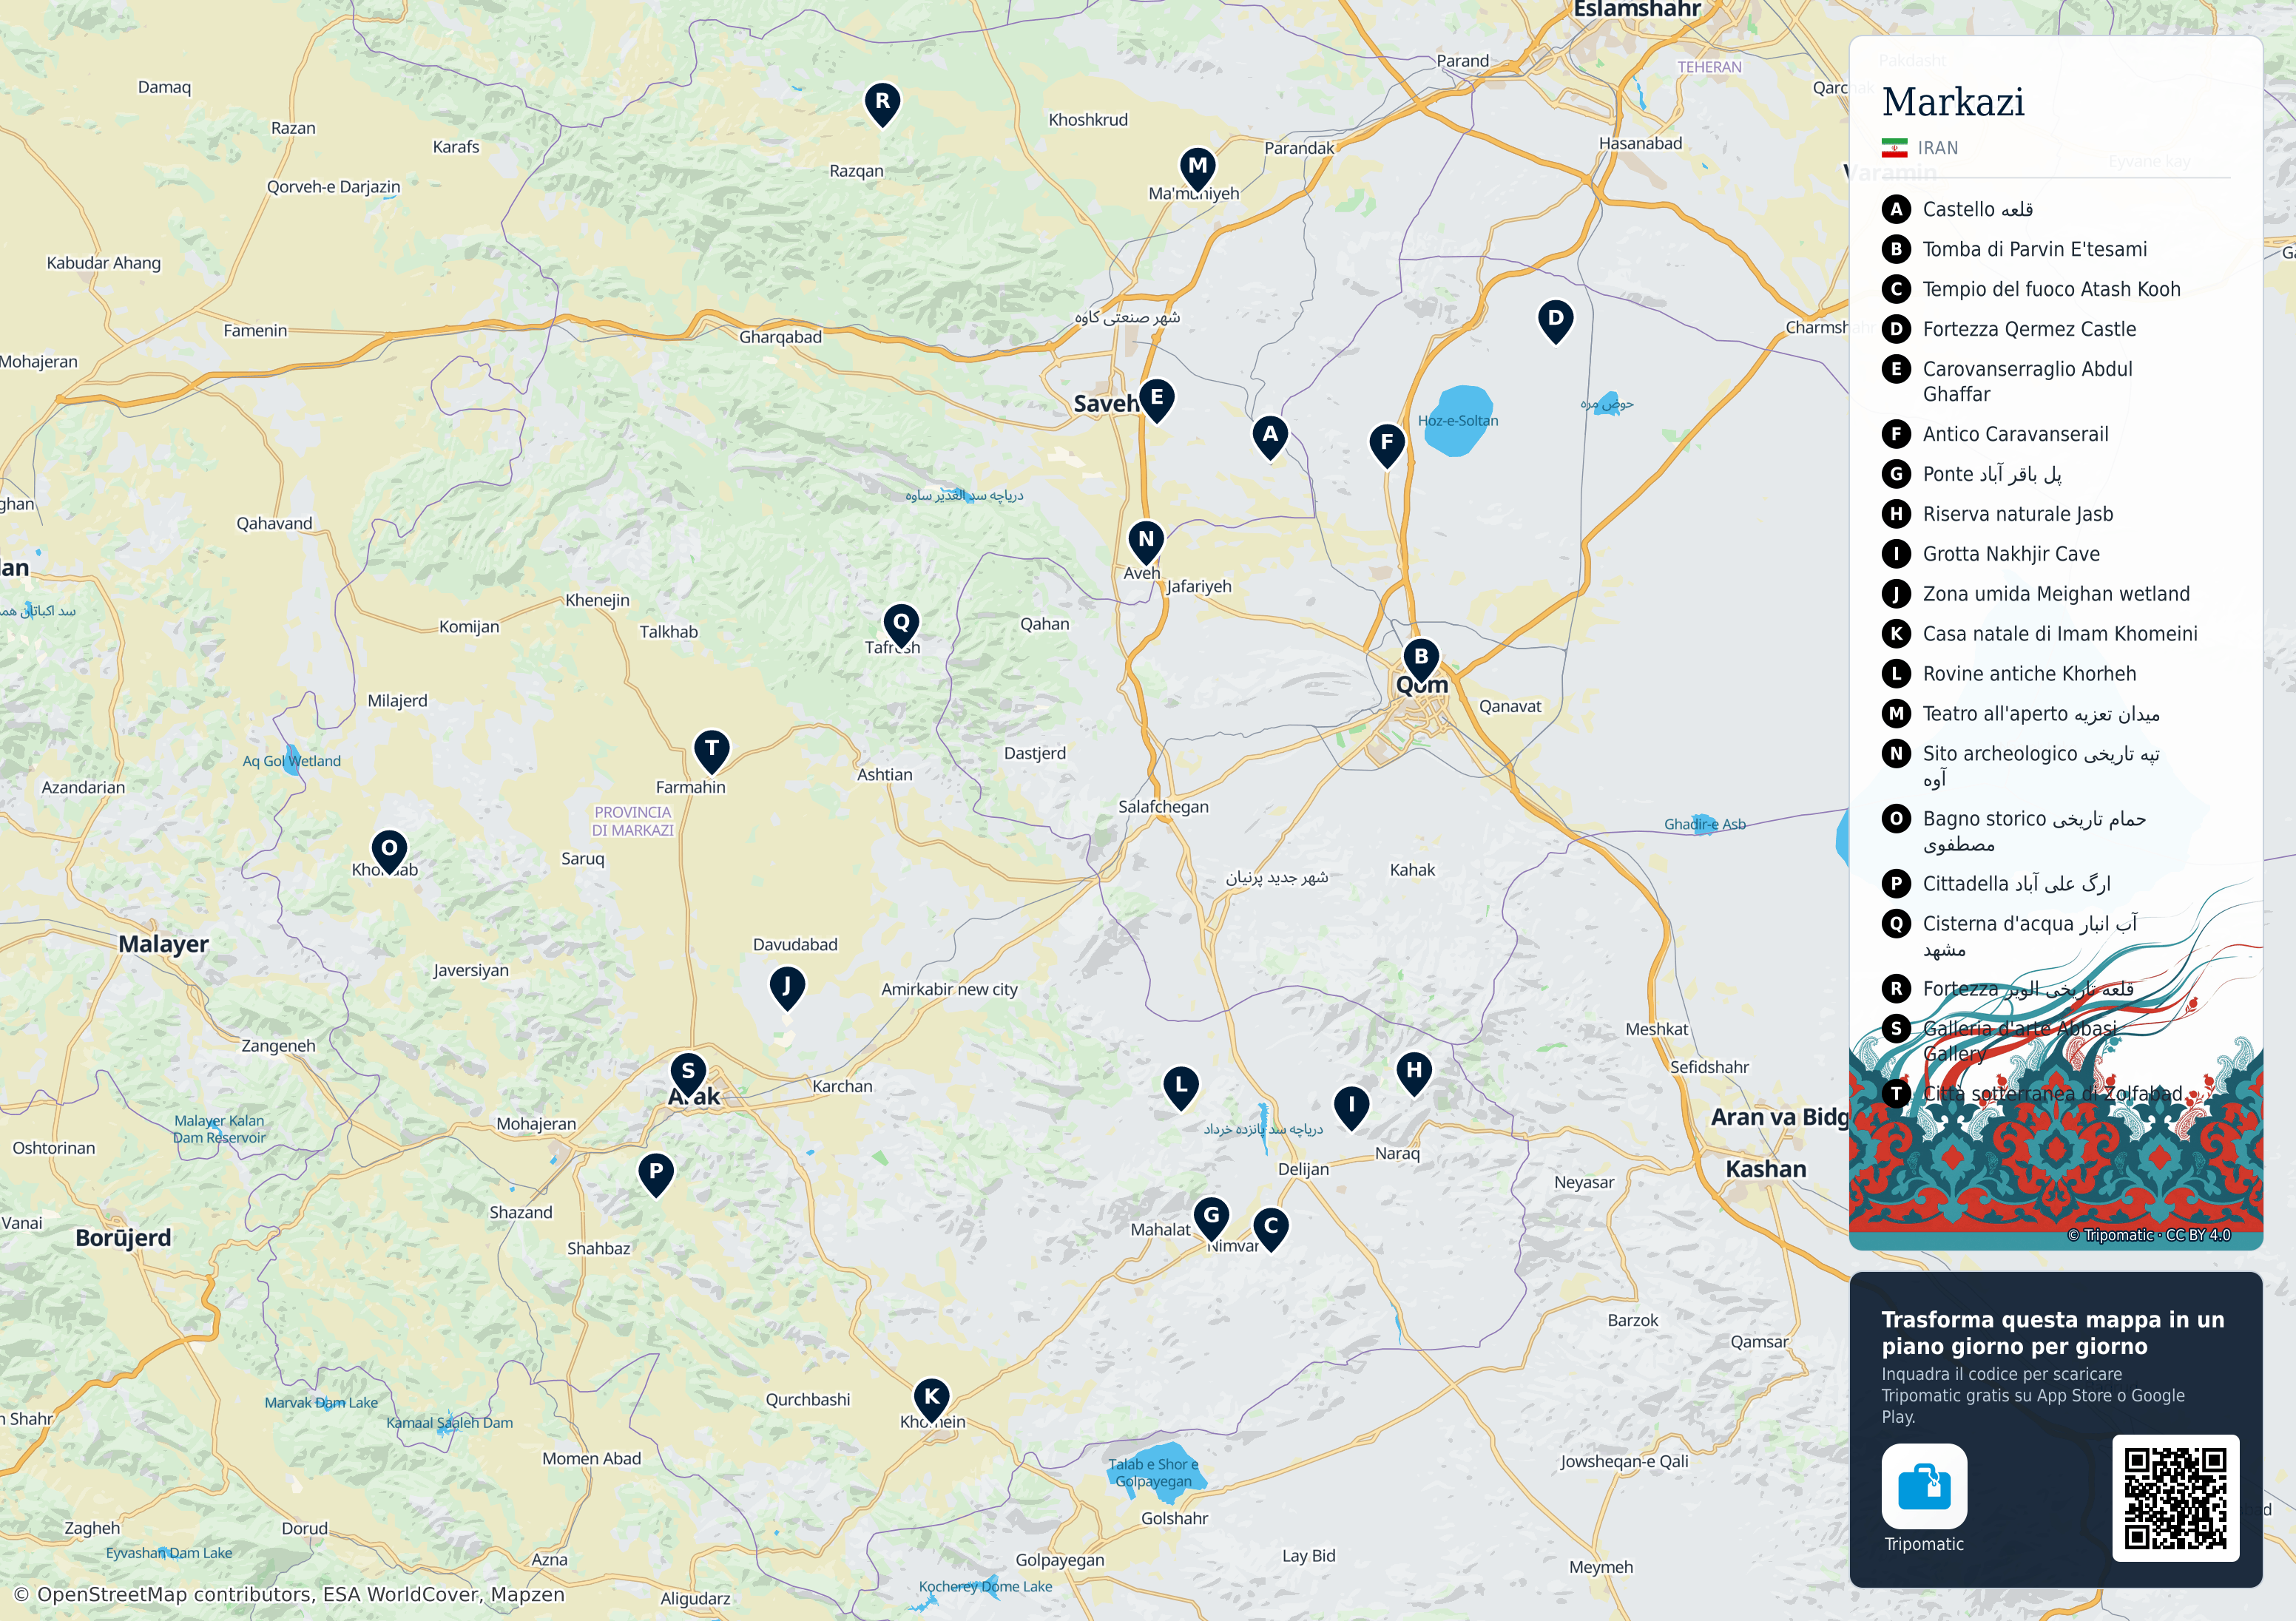Select legend entry Tomba di Parvin E'tesami

(x=2034, y=249)
